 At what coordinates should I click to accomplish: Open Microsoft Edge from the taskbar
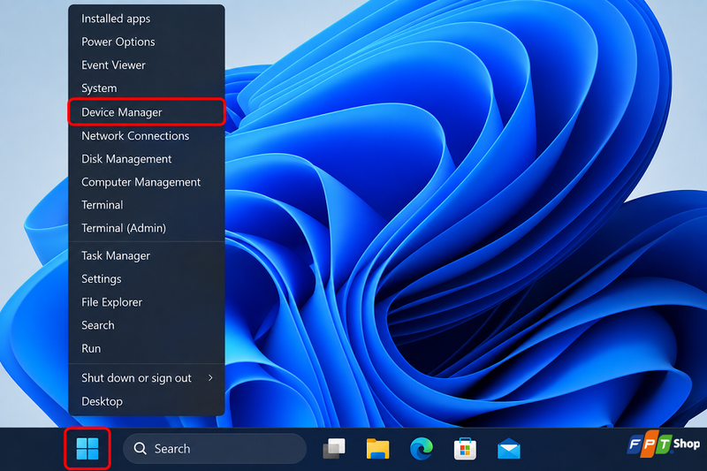click(422, 448)
